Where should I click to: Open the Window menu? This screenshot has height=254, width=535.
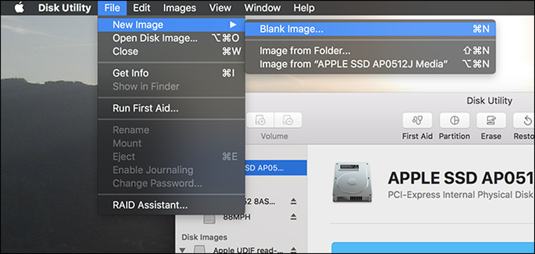coord(262,8)
